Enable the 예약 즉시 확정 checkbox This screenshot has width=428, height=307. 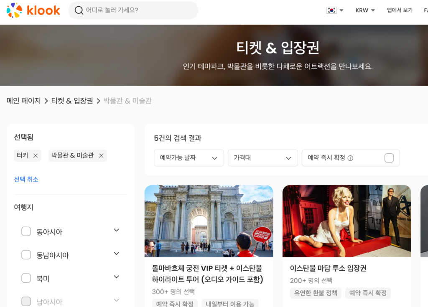(x=389, y=158)
